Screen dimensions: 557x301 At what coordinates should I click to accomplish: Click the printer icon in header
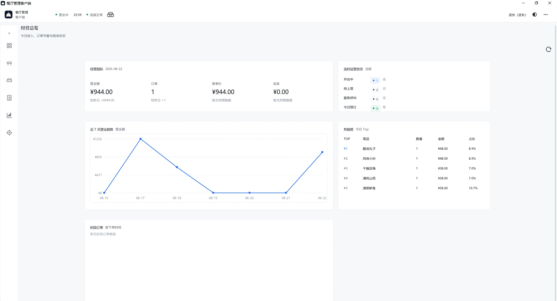coord(111,15)
